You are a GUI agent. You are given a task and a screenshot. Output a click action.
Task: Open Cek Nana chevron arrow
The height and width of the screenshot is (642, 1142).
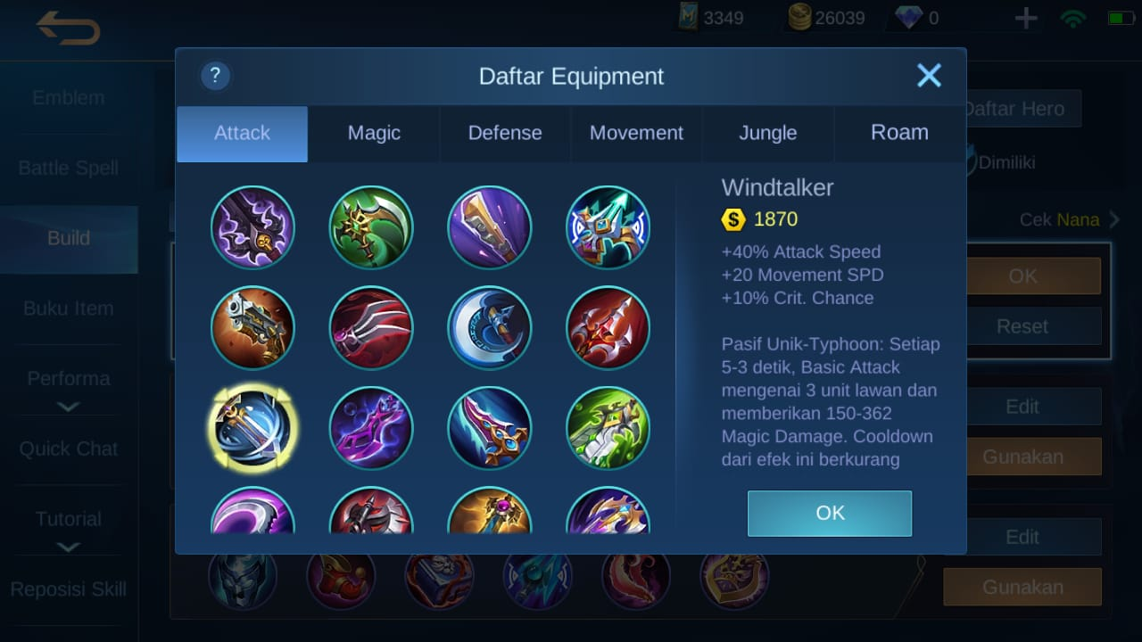[x=1113, y=219]
